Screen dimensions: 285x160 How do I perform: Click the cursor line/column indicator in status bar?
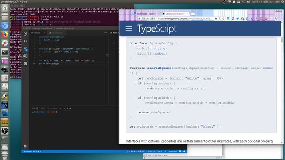135,151
